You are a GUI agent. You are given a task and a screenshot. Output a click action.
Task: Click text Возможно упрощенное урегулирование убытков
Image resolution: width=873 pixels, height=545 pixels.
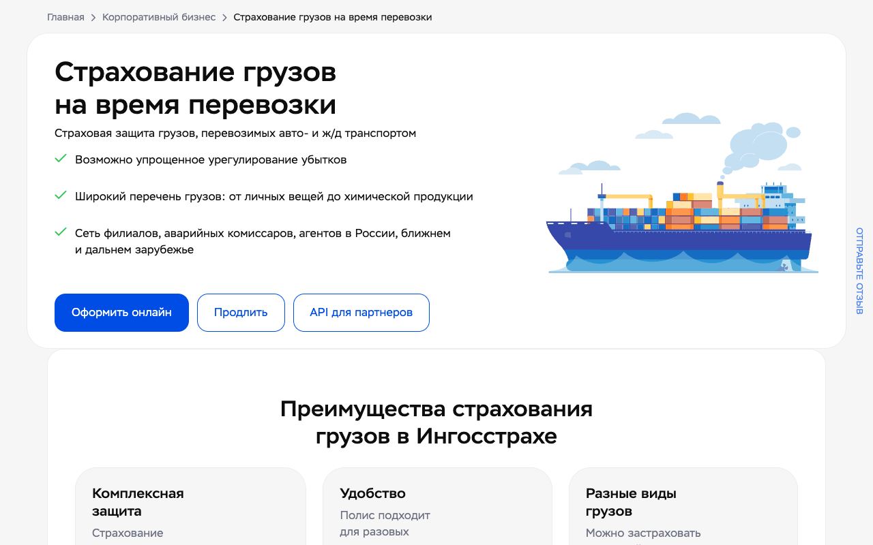click(211, 159)
